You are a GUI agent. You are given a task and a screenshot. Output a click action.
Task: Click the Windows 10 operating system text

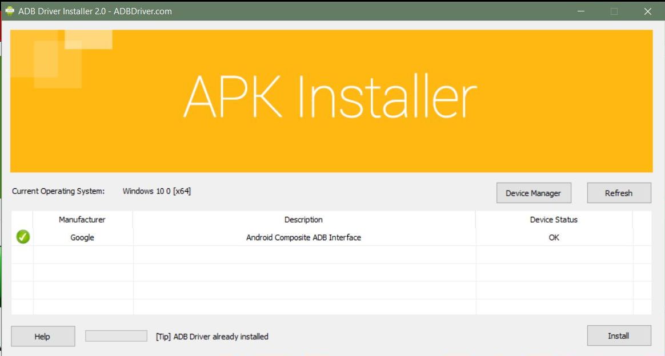coord(157,191)
